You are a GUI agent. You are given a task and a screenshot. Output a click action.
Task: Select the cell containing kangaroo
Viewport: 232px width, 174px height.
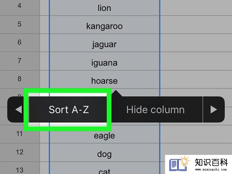(105, 25)
